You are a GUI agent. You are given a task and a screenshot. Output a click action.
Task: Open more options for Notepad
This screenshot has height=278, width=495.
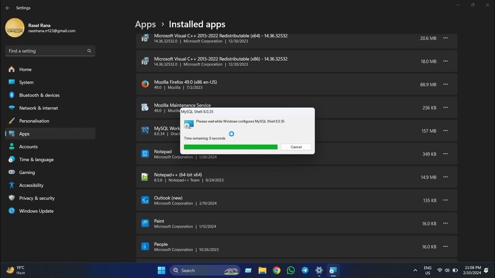coord(445,154)
